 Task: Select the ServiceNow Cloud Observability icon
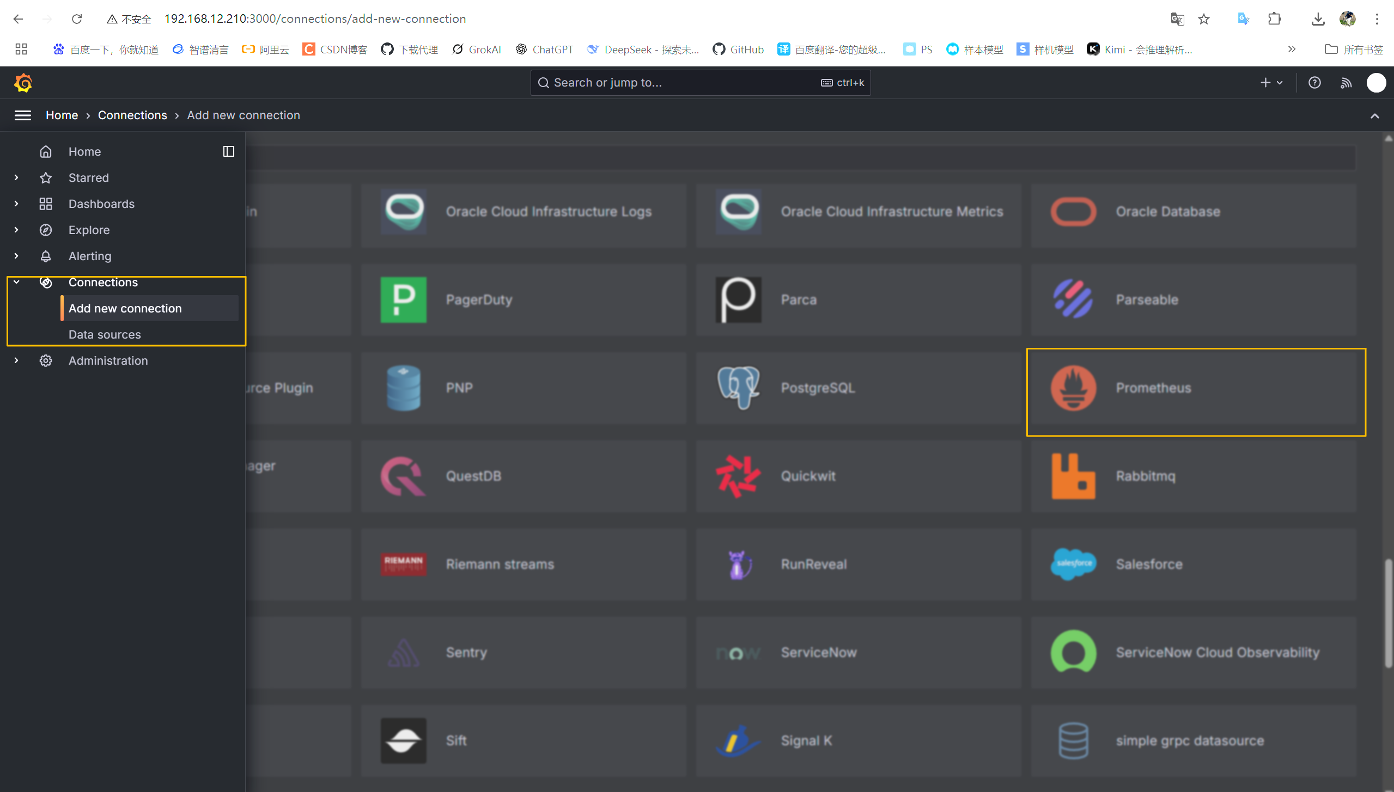(1073, 652)
